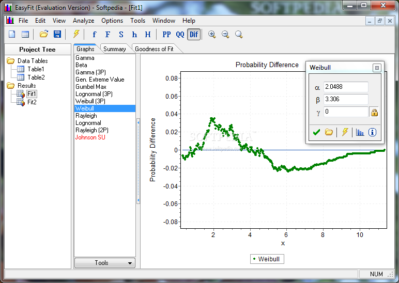This screenshot has width=399, height=283.
Task: Select Table2 in project tree
Action: point(36,77)
